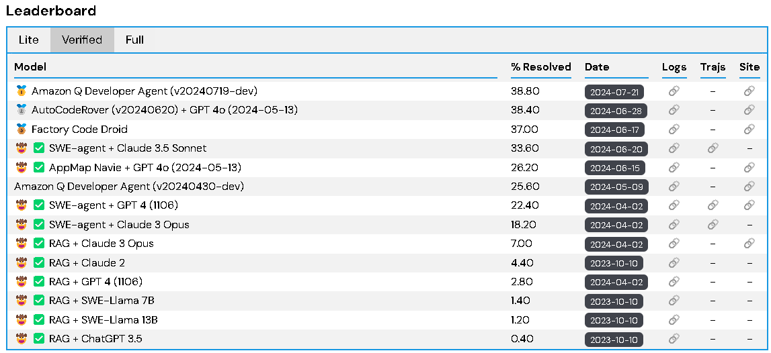Open site link for AppMap Navie row
The image size is (771, 353).
tap(749, 167)
